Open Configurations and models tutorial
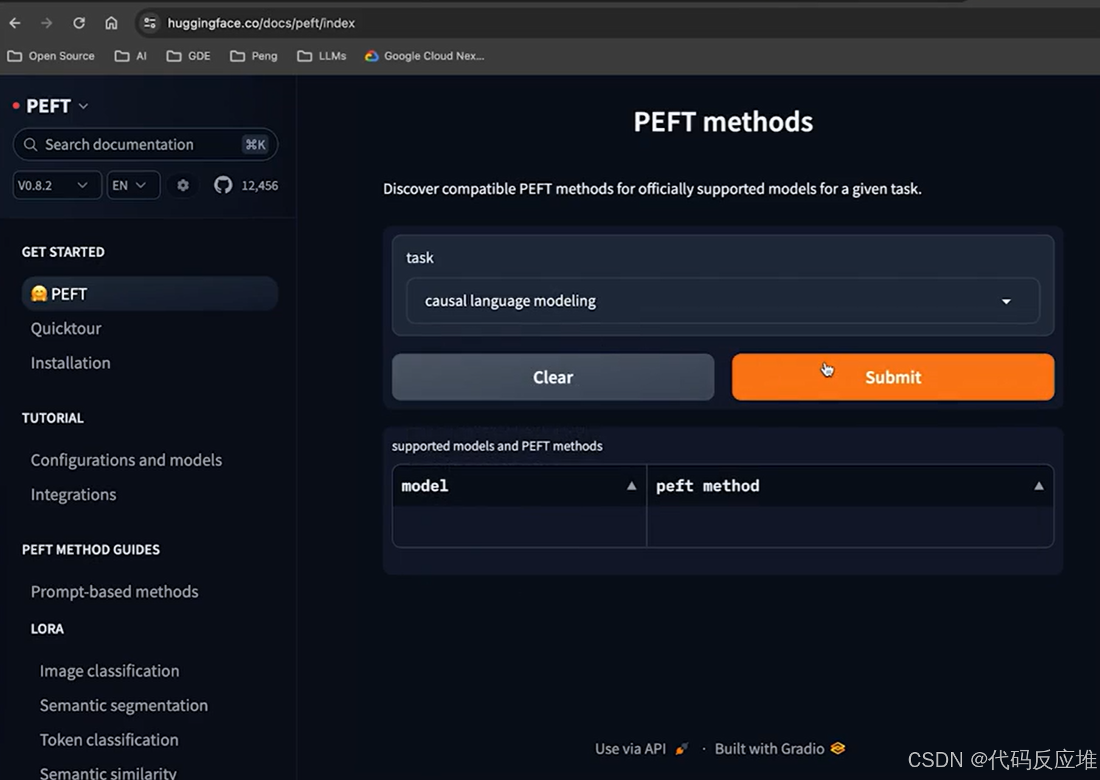The image size is (1100, 780). tap(126, 460)
